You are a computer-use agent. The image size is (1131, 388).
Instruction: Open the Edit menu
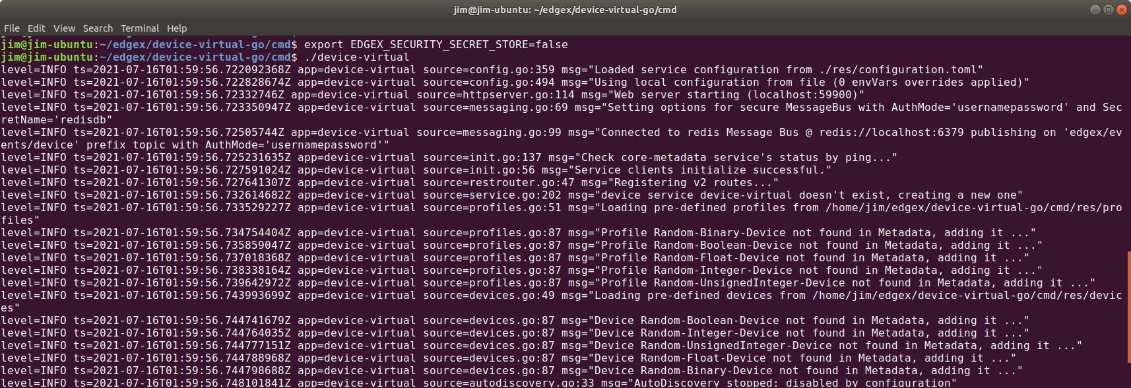coord(36,28)
